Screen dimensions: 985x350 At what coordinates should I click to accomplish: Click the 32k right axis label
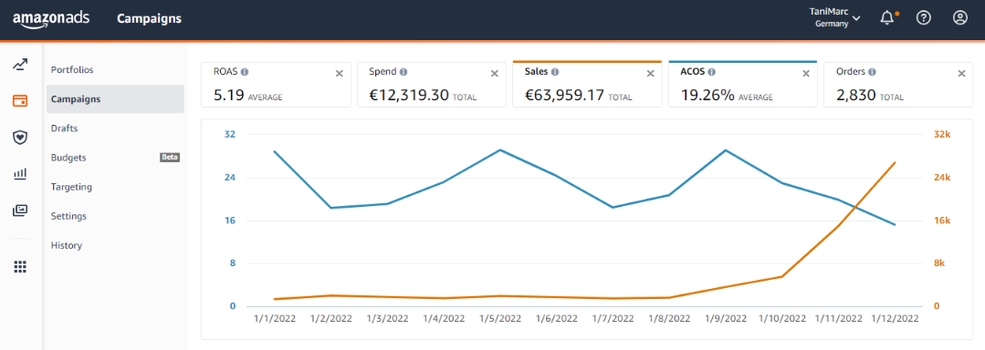[x=942, y=134]
